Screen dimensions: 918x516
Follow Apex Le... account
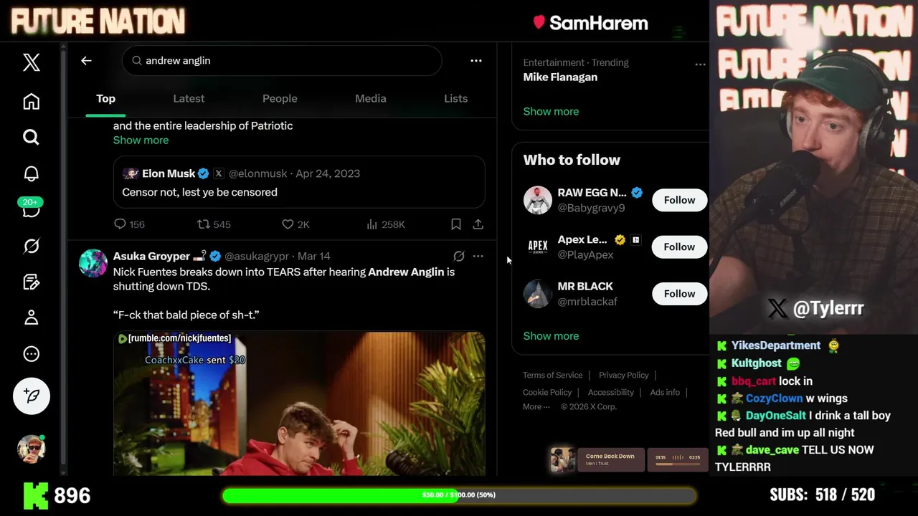coord(679,247)
